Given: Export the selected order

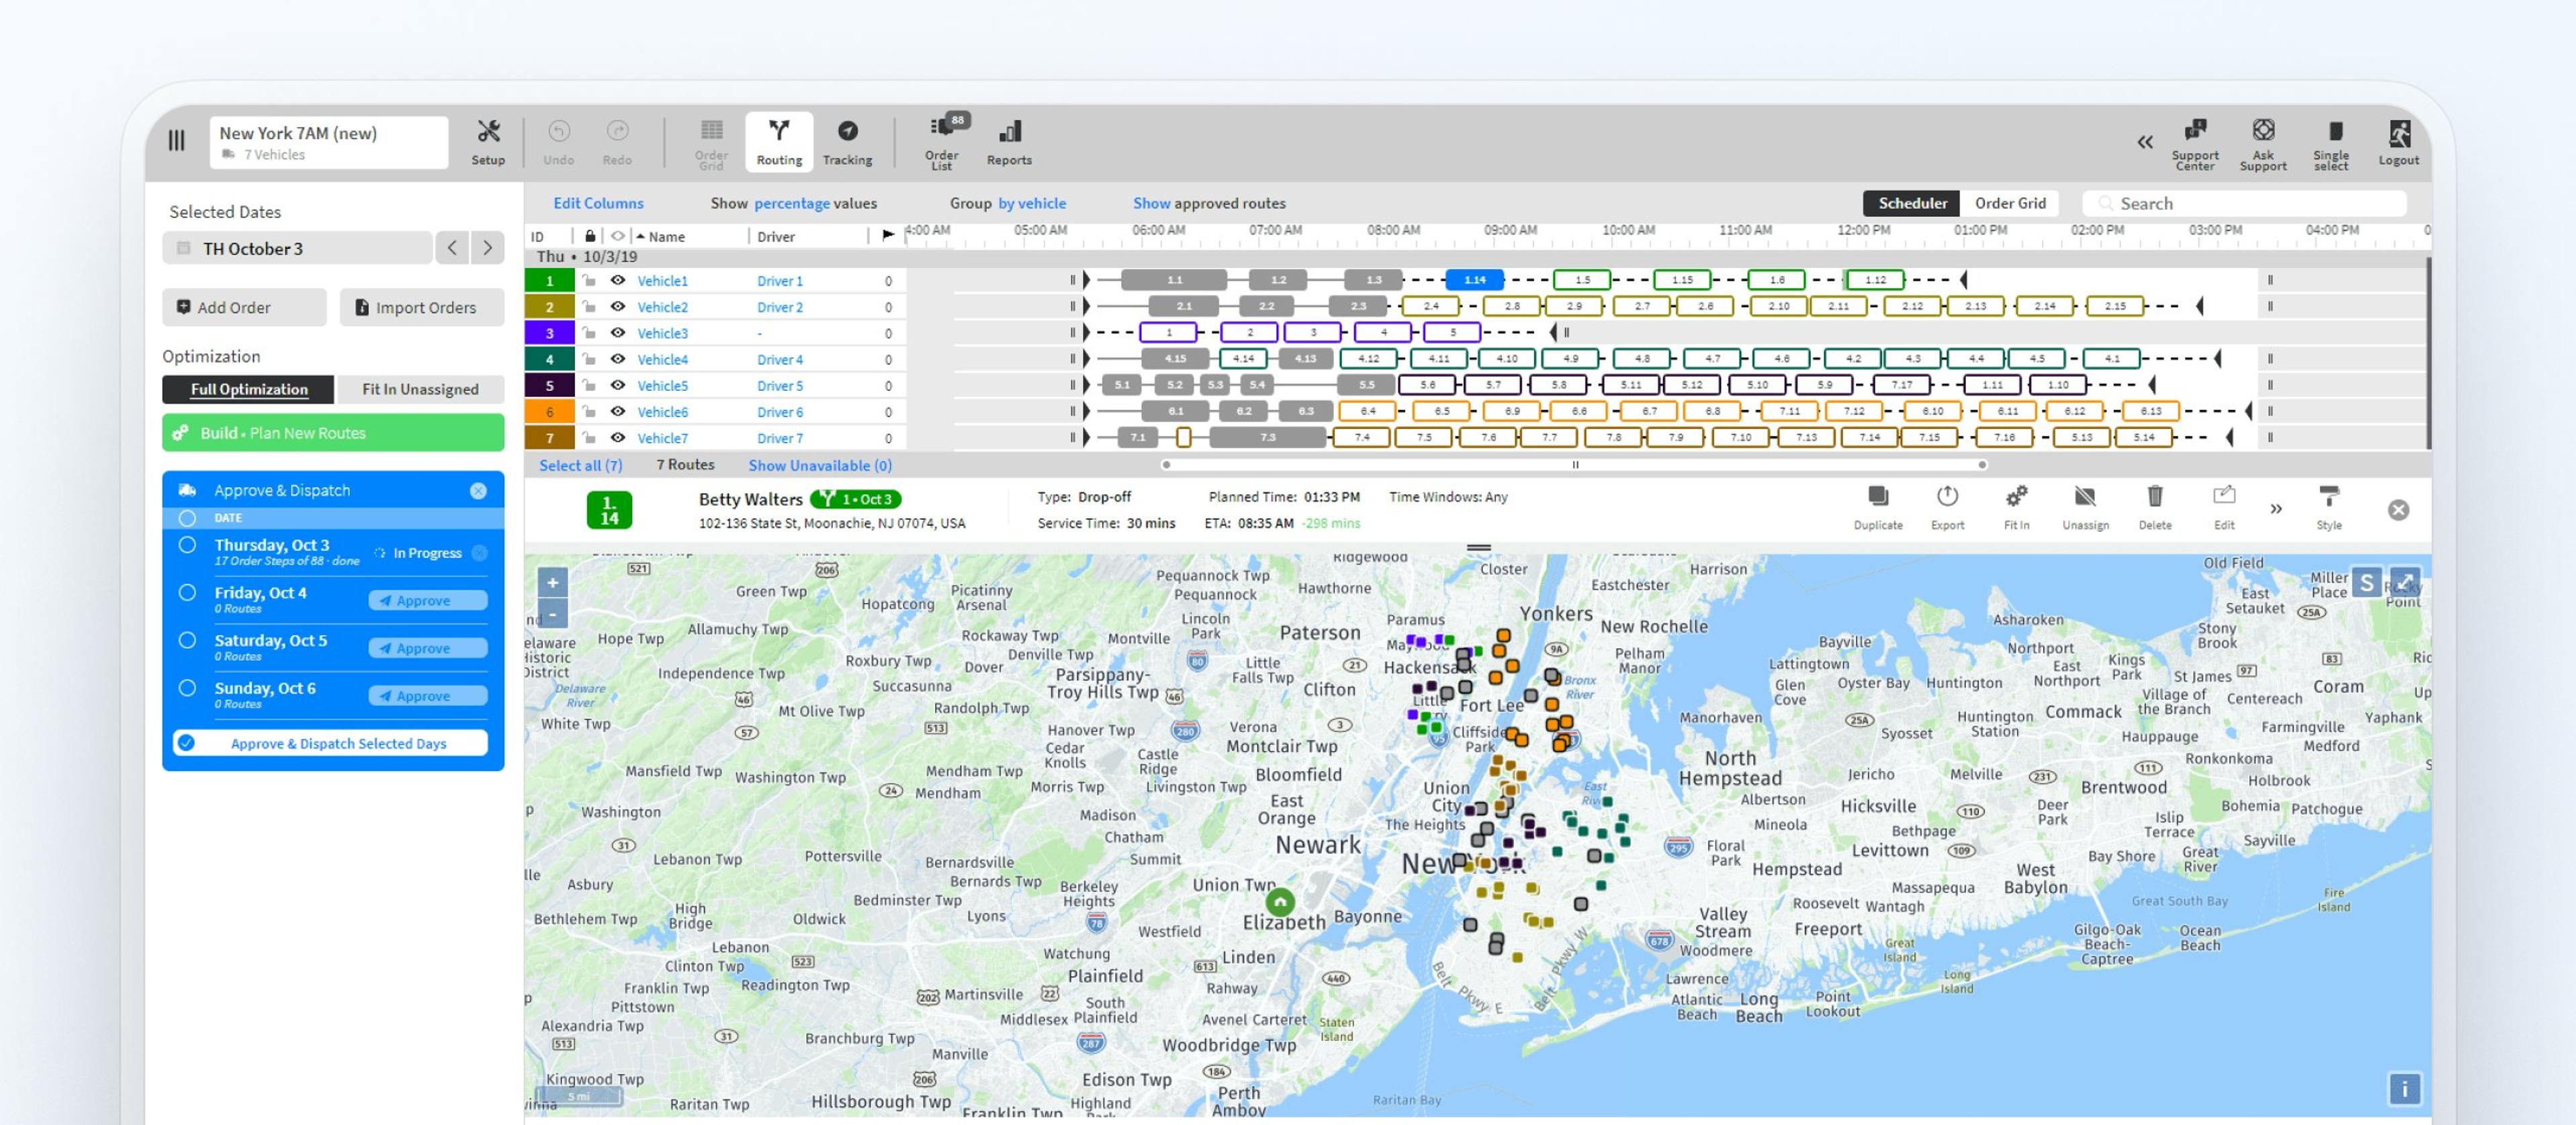Looking at the screenshot, I should (x=1947, y=508).
